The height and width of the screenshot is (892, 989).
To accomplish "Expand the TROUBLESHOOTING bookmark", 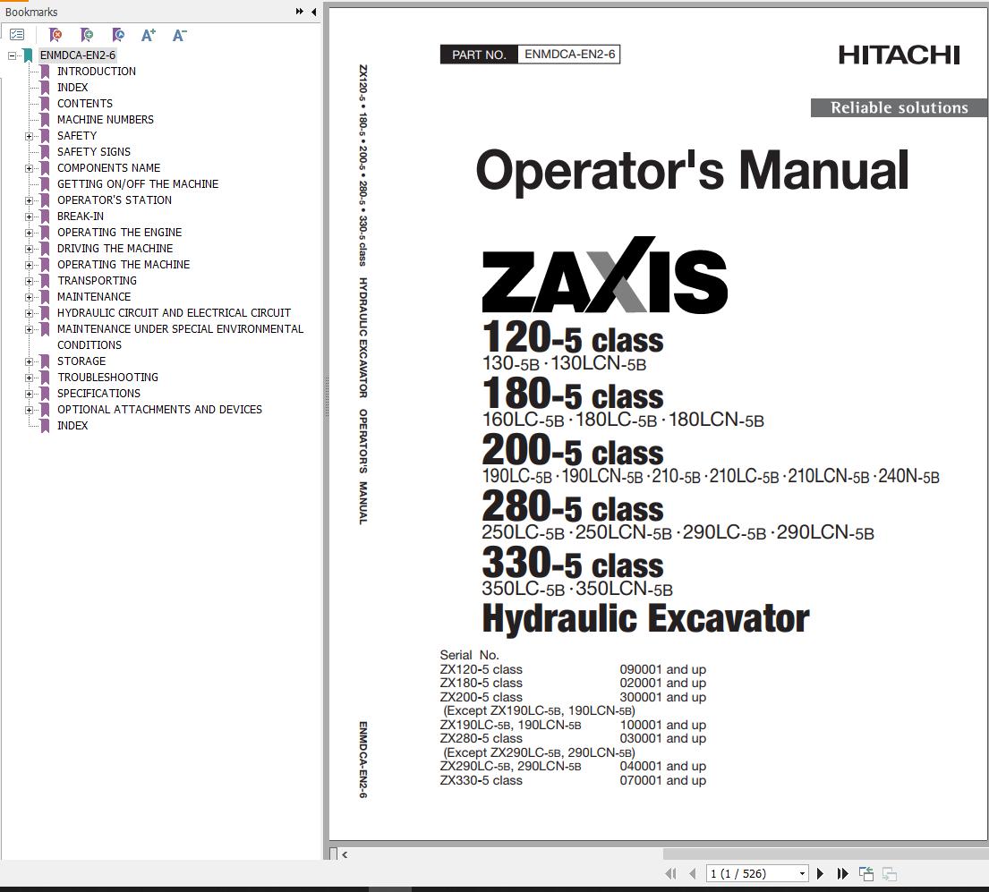I will tap(29, 378).
